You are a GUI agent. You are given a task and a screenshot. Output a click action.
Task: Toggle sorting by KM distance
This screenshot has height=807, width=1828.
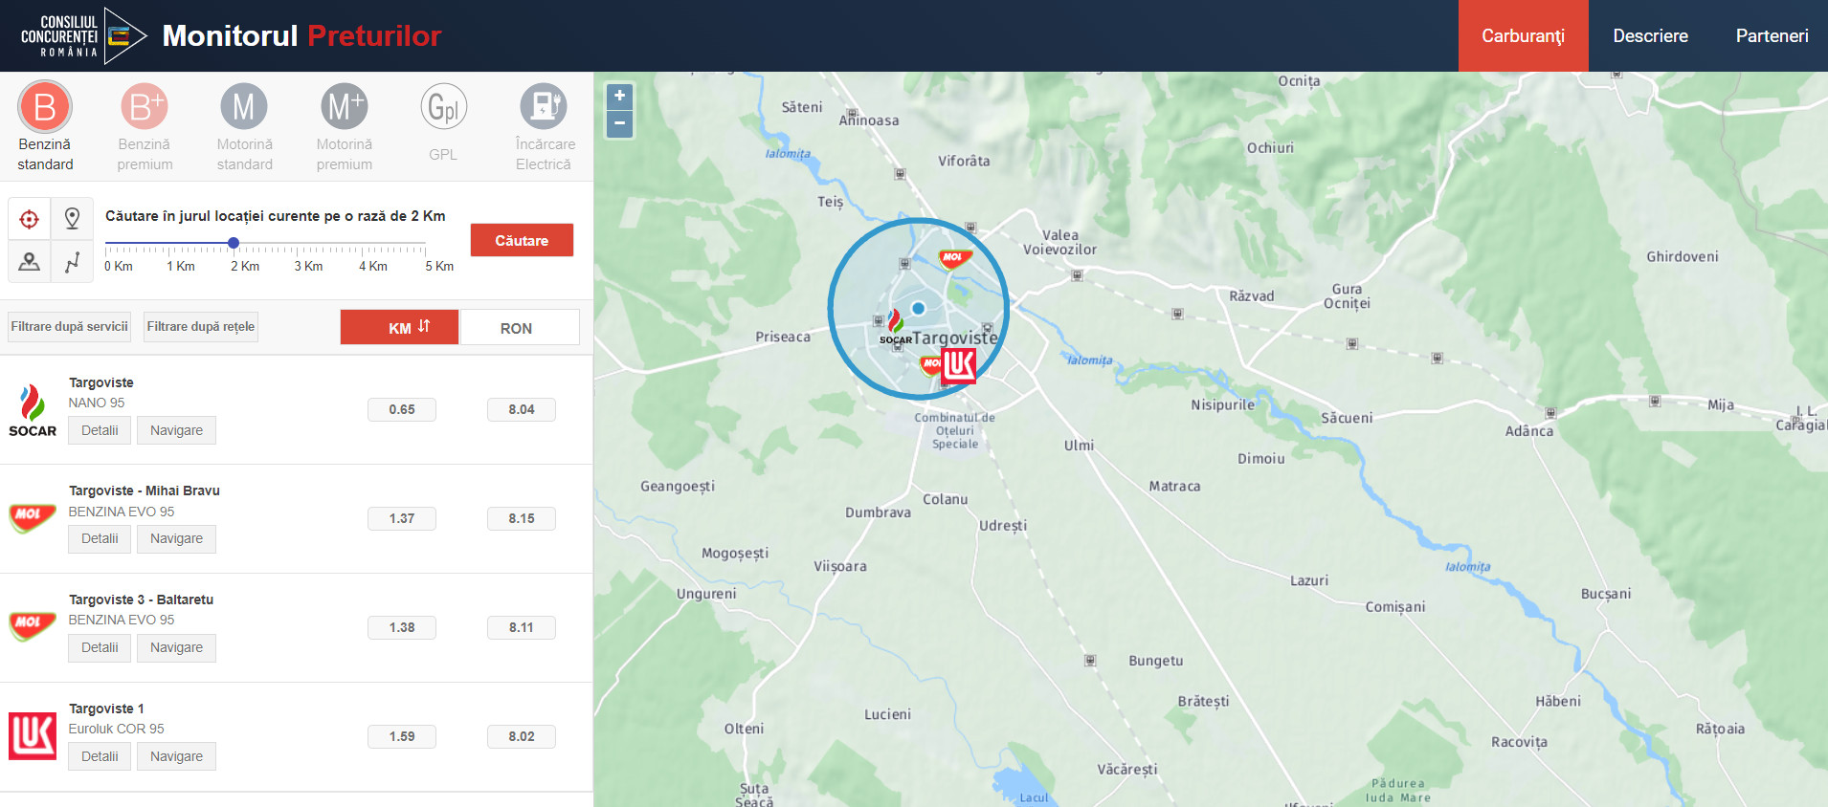tap(399, 327)
